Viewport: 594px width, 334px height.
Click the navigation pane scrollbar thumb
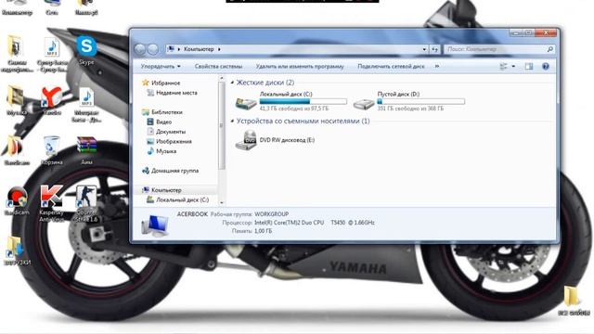click(x=222, y=125)
